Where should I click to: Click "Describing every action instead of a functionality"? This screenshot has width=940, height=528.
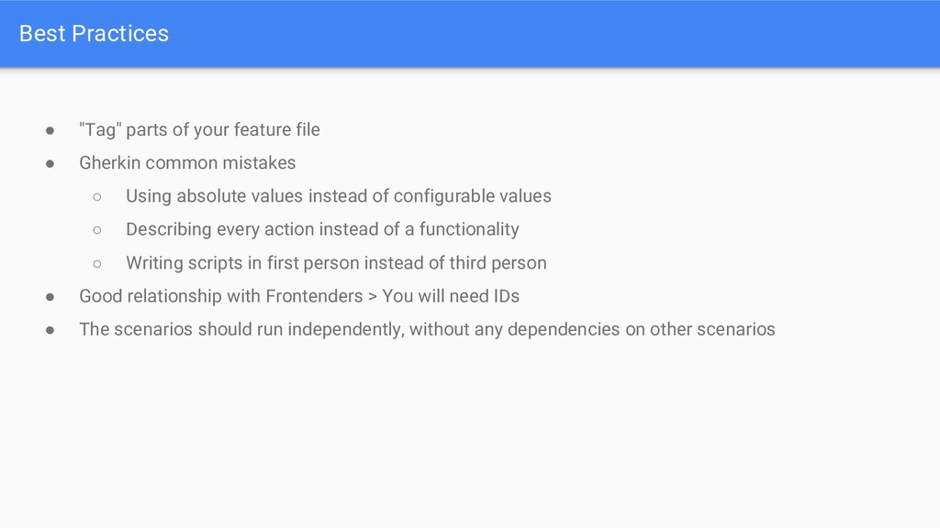(322, 230)
